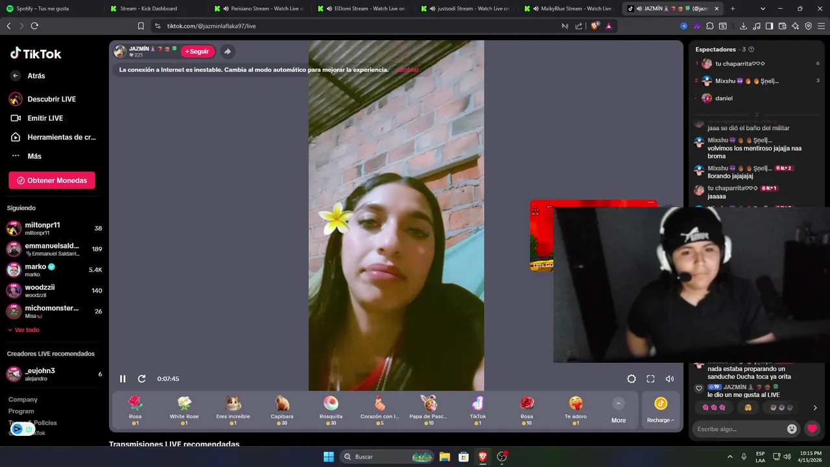Send the Eres increíble cat gift

coord(233,411)
